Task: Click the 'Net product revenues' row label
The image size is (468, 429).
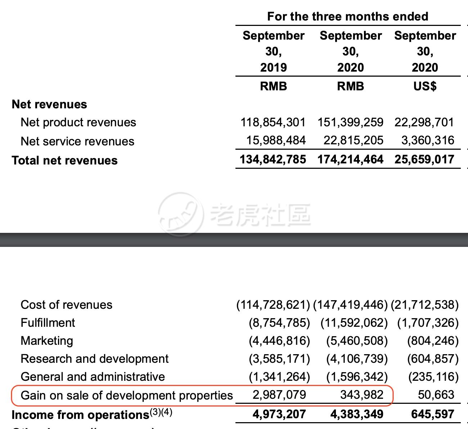Action: 78,122
